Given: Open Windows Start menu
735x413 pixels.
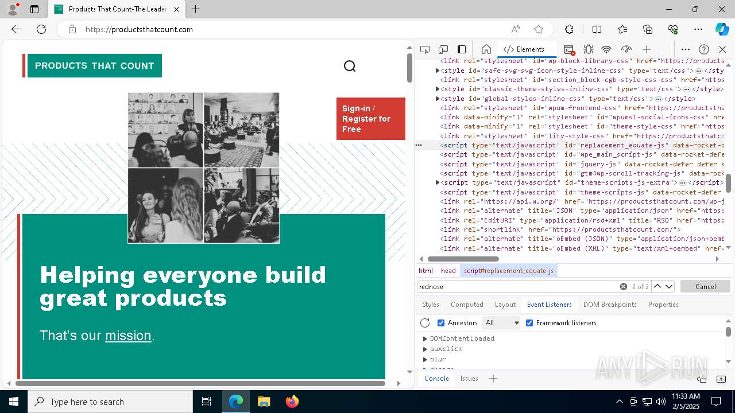Looking at the screenshot, I should (x=14, y=402).
